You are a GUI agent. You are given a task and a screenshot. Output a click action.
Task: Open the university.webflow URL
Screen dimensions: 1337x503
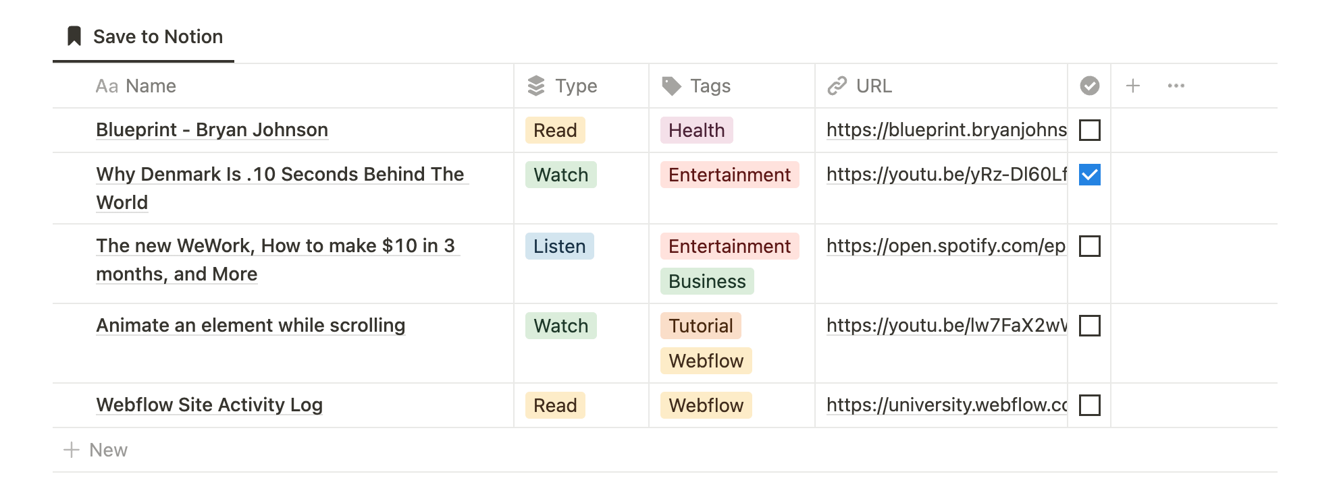click(x=947, y=405)
